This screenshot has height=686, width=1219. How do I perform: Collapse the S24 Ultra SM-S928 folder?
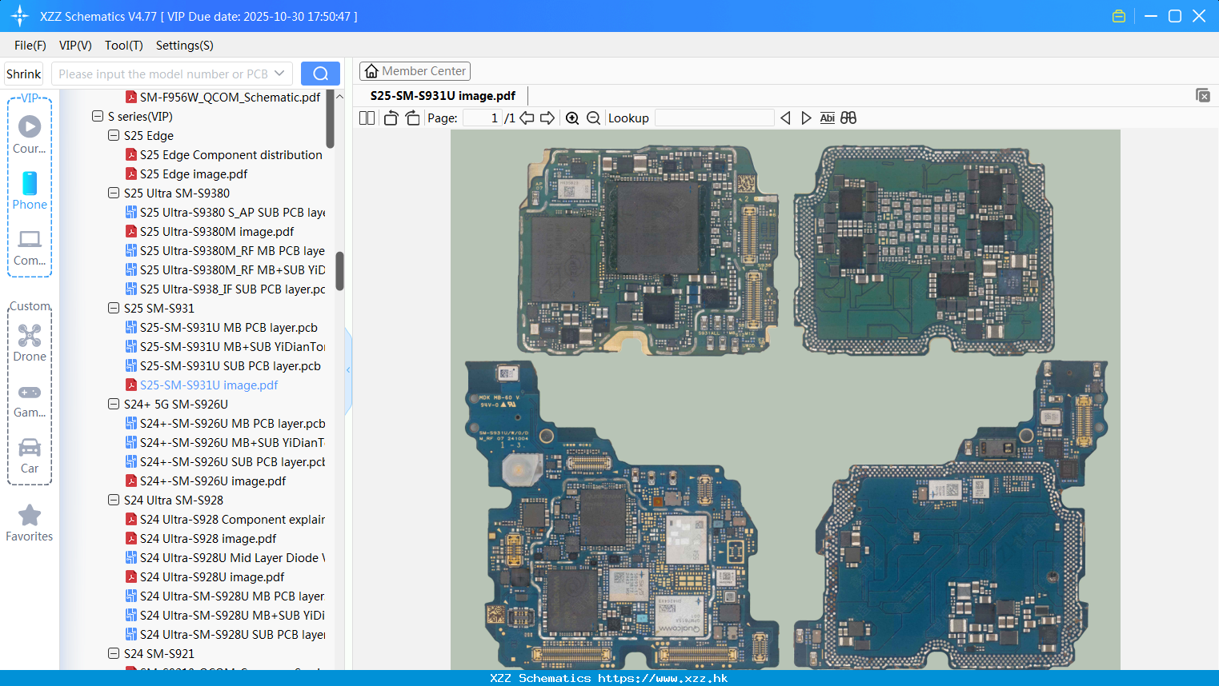(x=113, y=500)
